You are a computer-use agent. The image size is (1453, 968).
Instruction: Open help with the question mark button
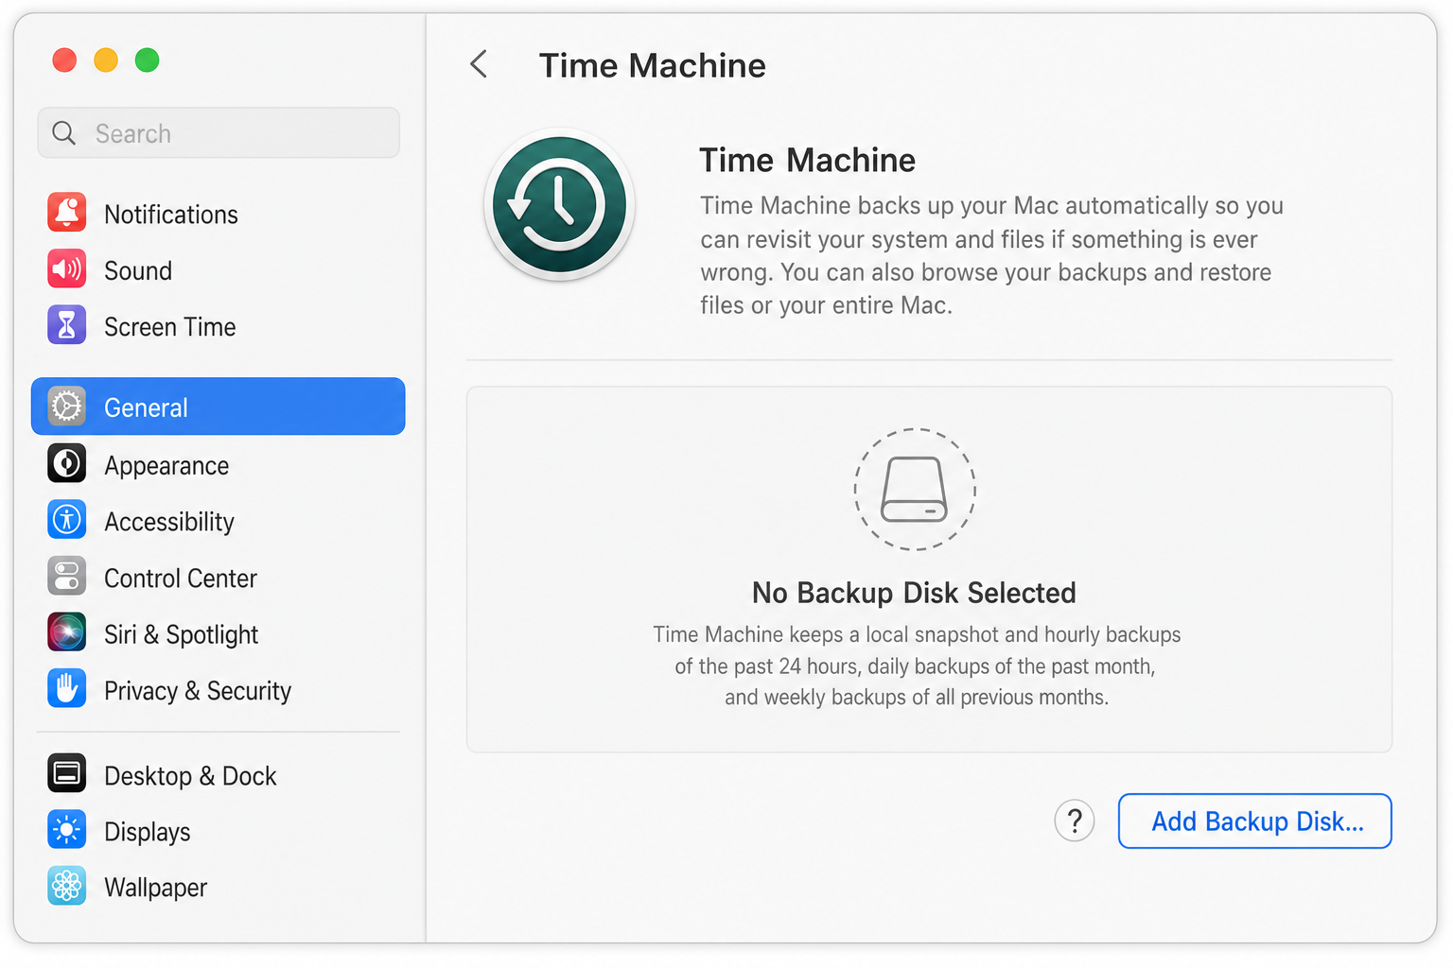(x=1075, y=821)
